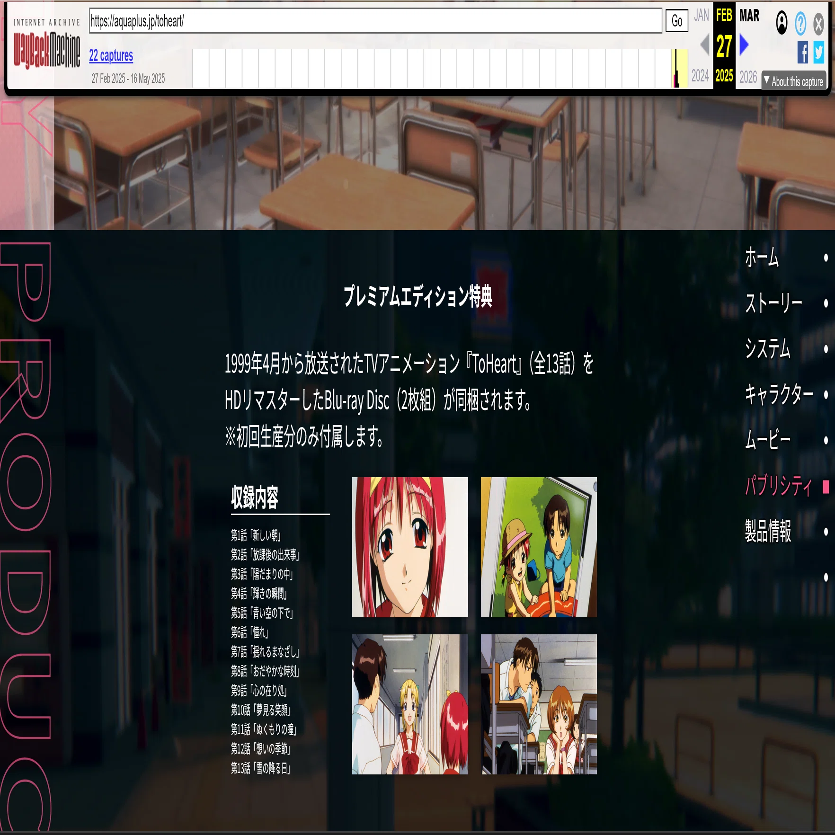Click the red-haired girl close-up thumbnail
The height and width of the screenshot is (835, 835).
pos(410,547)
